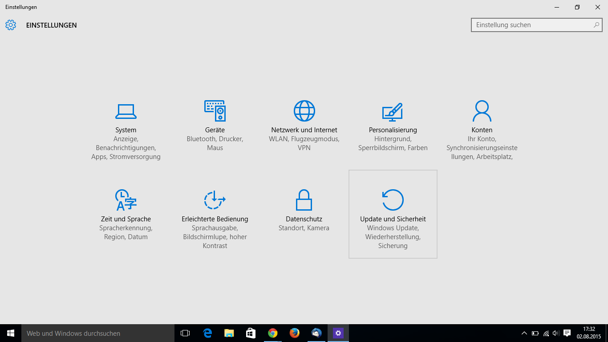Open the System settings laptop icon
This screenshot has height=342, width=608.
pos(126,111)
